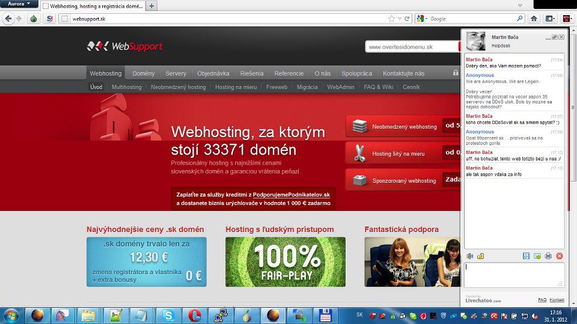Click the page vertical scrollbar
The height and width of the screenshot is (324, 577).
pyautogui.click(x=573, y=107)
